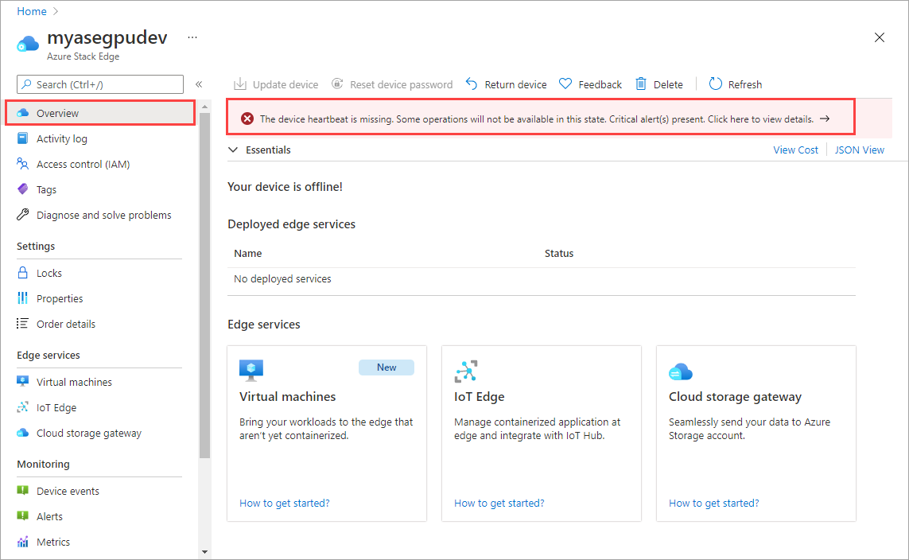The height and width of the screenshot is (560, 909).
Task: Click the Diagnose wrench icon
Action: 22,215
